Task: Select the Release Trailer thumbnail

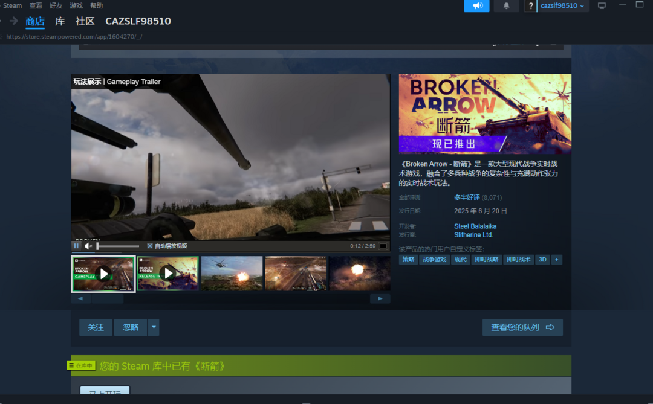Action: (168, 274)
